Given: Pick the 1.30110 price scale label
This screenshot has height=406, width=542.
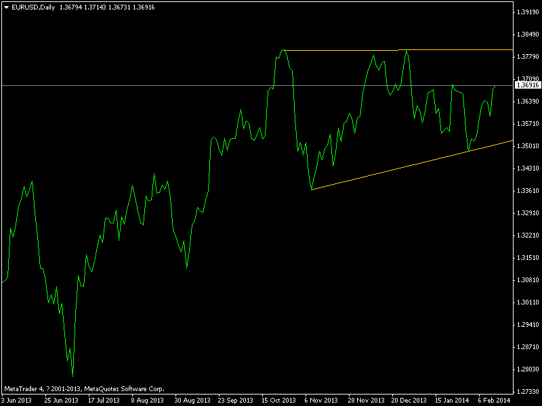Looking at the screenshot, I should tap(528, 302).
